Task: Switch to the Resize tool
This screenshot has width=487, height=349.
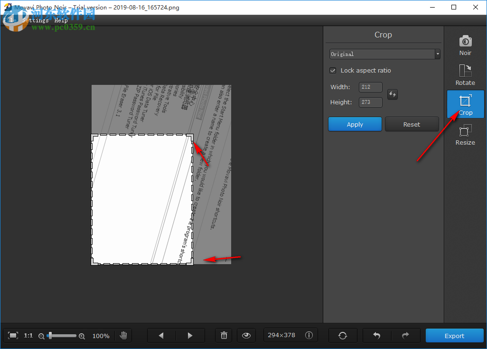Action: [465, 134]
